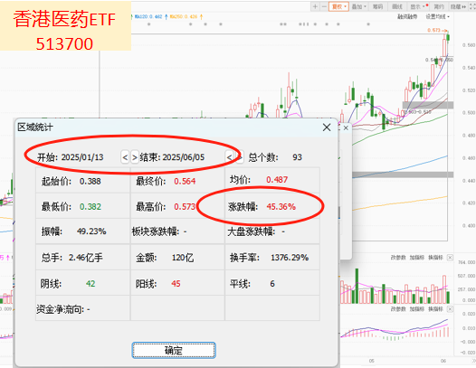Close the volume indicator panel

[x=450, y=258]
